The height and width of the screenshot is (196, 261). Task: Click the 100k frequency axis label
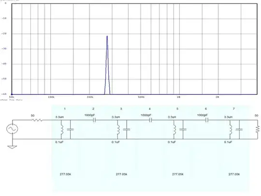coord(51,97)
